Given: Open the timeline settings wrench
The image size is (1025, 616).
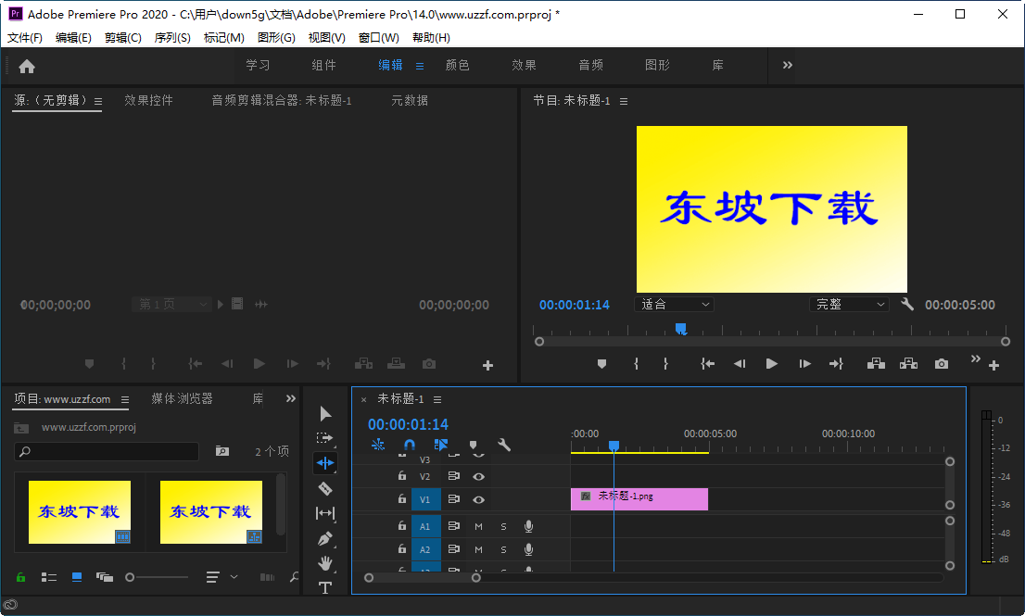Looking at the screenshot, I should (x=503, y=445).
